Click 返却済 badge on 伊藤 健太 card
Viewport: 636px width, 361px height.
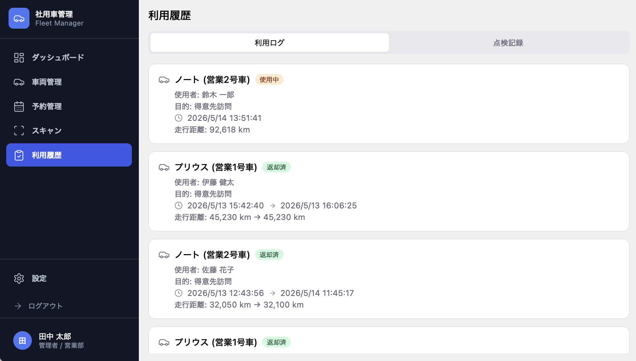[277, 167]
